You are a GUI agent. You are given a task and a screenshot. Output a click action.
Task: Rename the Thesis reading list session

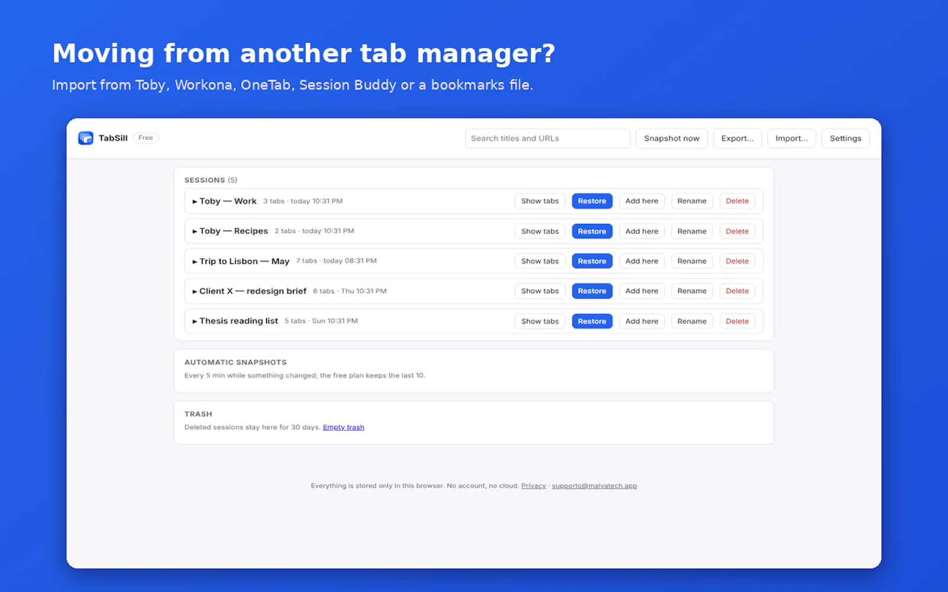pyautogui.click(x=692, y=321)
